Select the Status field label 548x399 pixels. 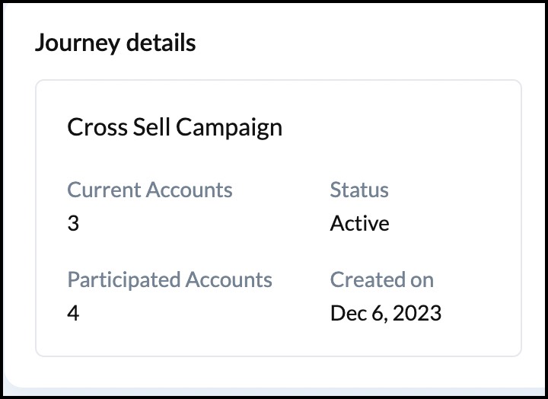click(359, 190)
